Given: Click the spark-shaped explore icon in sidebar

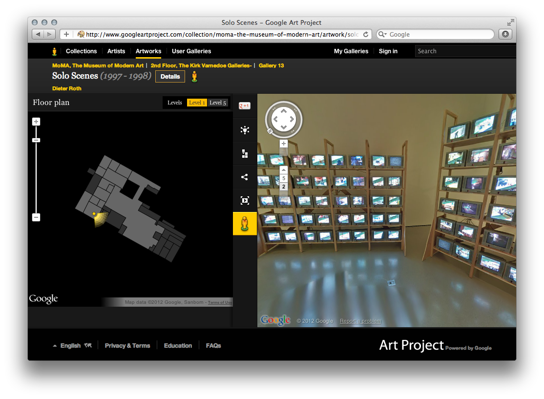Looking at the screenshot, I should click(x=244, y=130).
